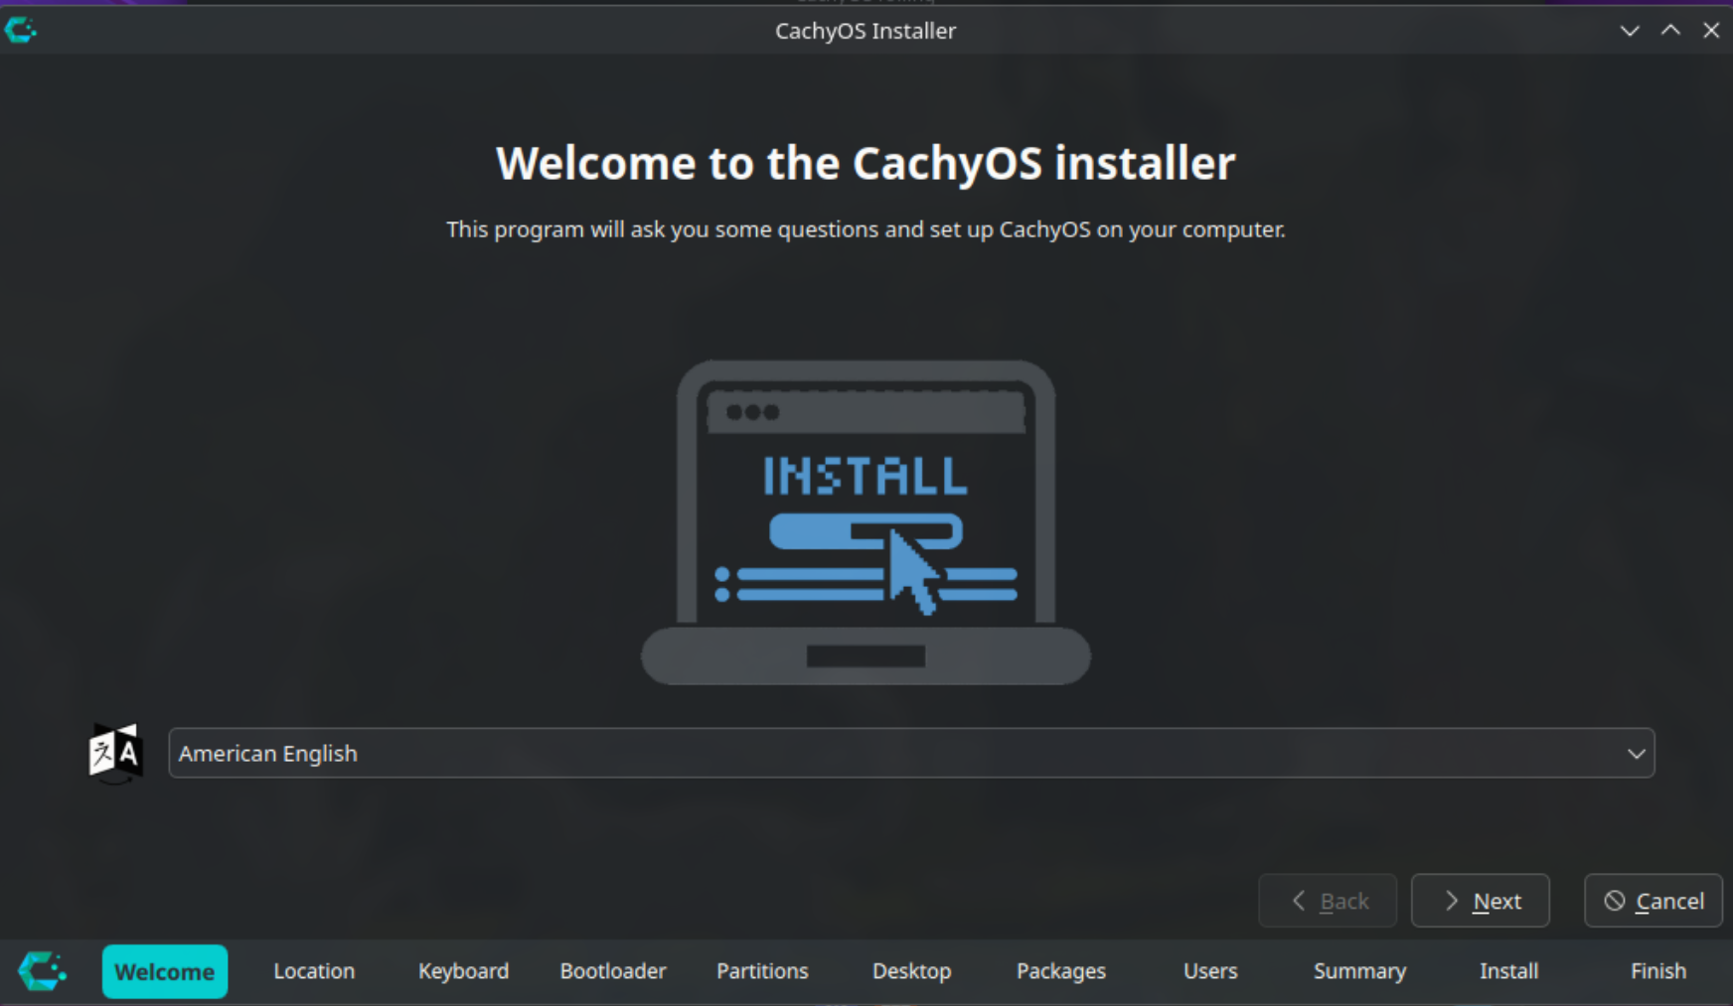The width and height of the screenshot is (1733, 1006).
Task: Close the CachyOS Installer window
Action: (x=1711, y=31)
